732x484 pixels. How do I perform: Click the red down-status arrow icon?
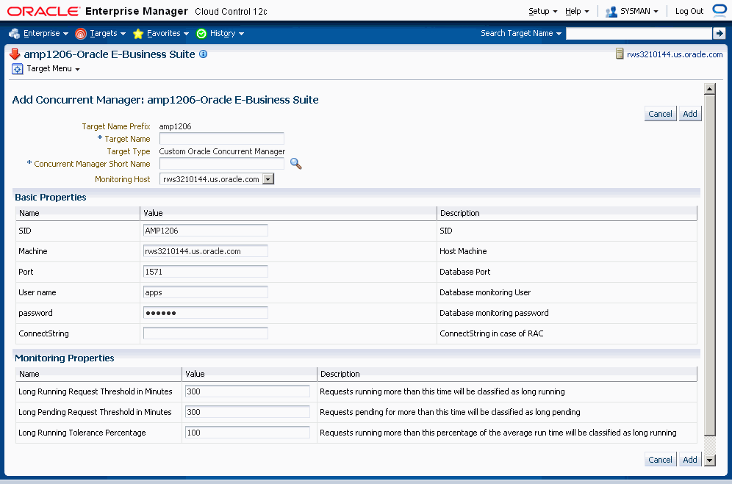[x=15, y=54]
